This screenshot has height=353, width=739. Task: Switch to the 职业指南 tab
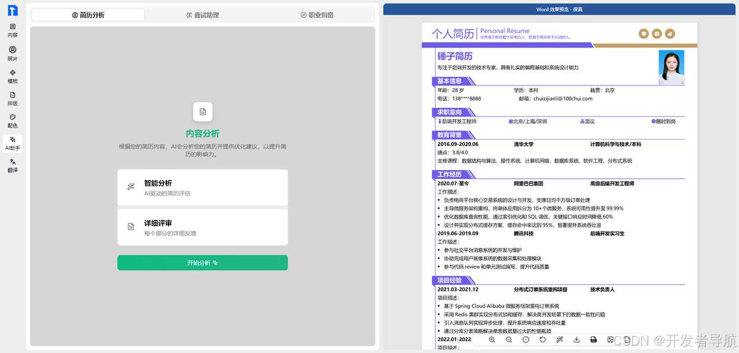coord(317,15)
